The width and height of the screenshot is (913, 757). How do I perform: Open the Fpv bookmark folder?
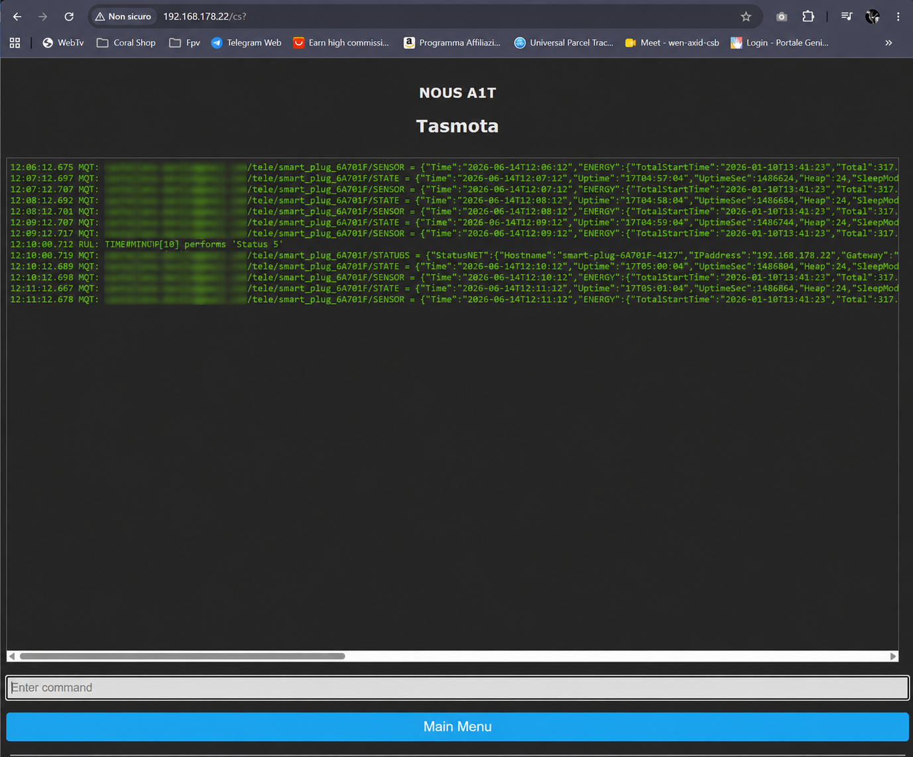[x=184, y=42]
